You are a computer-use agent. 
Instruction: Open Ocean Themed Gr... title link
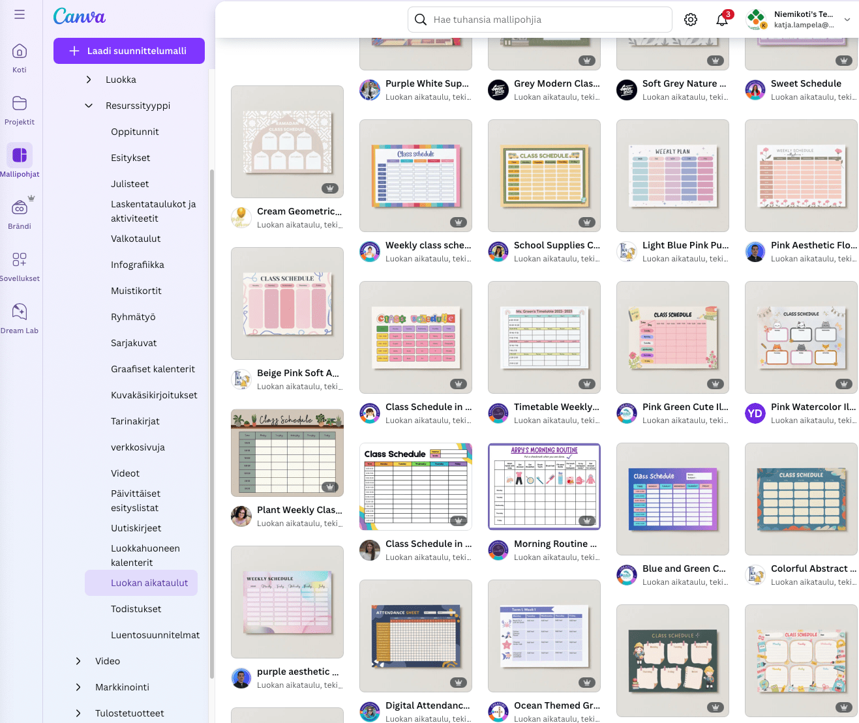click(x=557, y=705)
